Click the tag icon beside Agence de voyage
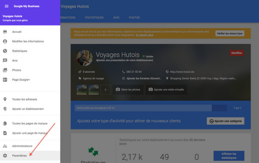259x163 pixels. [x=80, y=78]
